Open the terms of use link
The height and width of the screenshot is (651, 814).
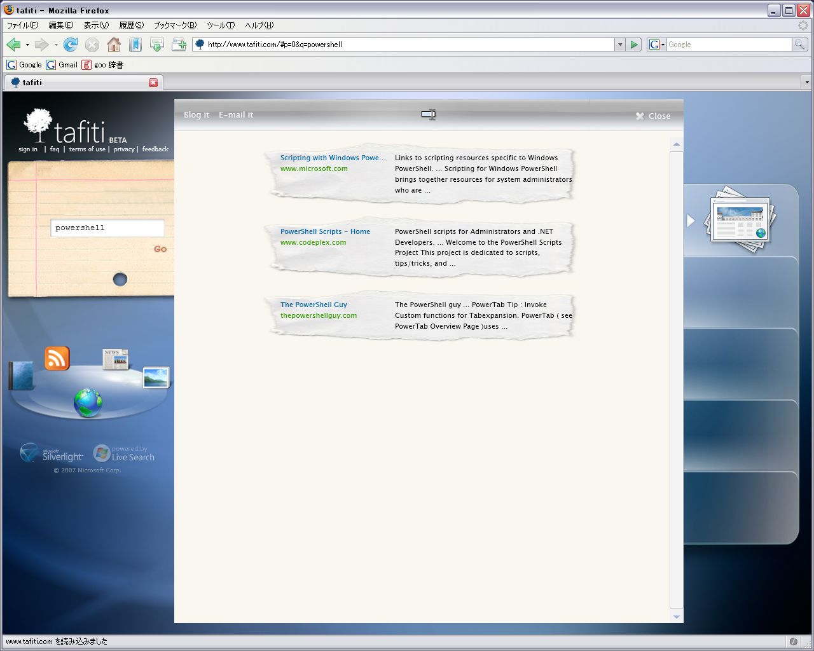(x=87, y=149)
